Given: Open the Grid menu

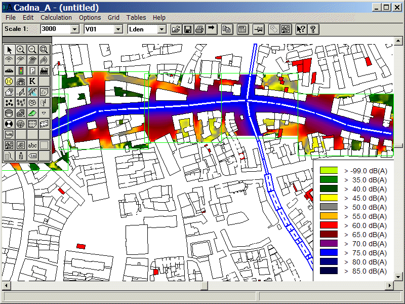Looking at the screenshot, I should point(113,18).
